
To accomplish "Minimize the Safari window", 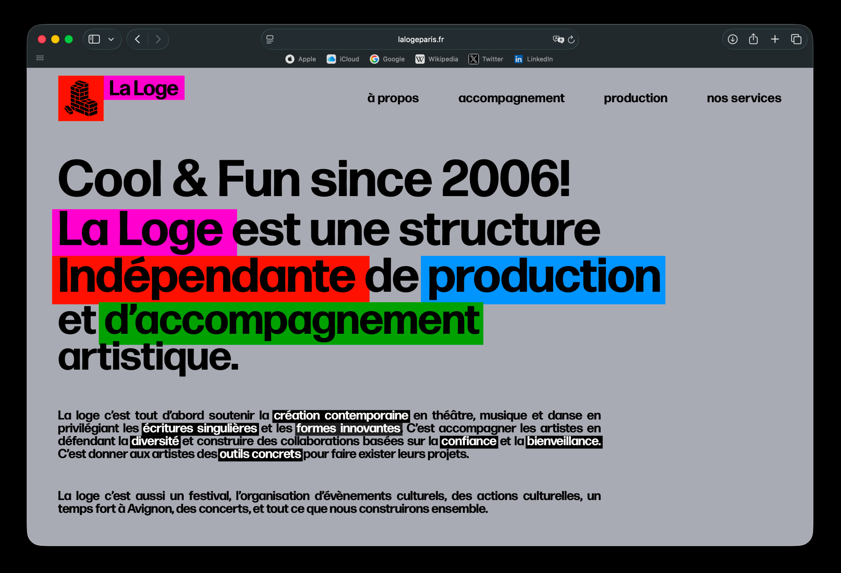I will point(55,39).
